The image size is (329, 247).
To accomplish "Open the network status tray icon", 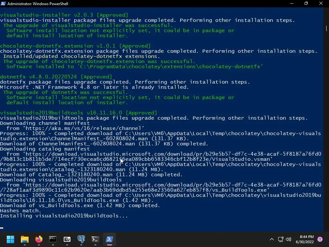I will 280,239.
